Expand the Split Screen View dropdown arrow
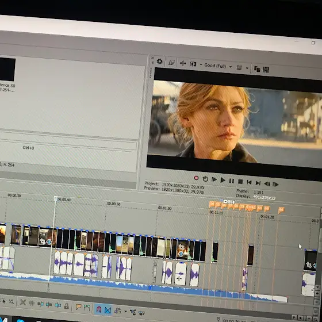 [x=201, y=64]
